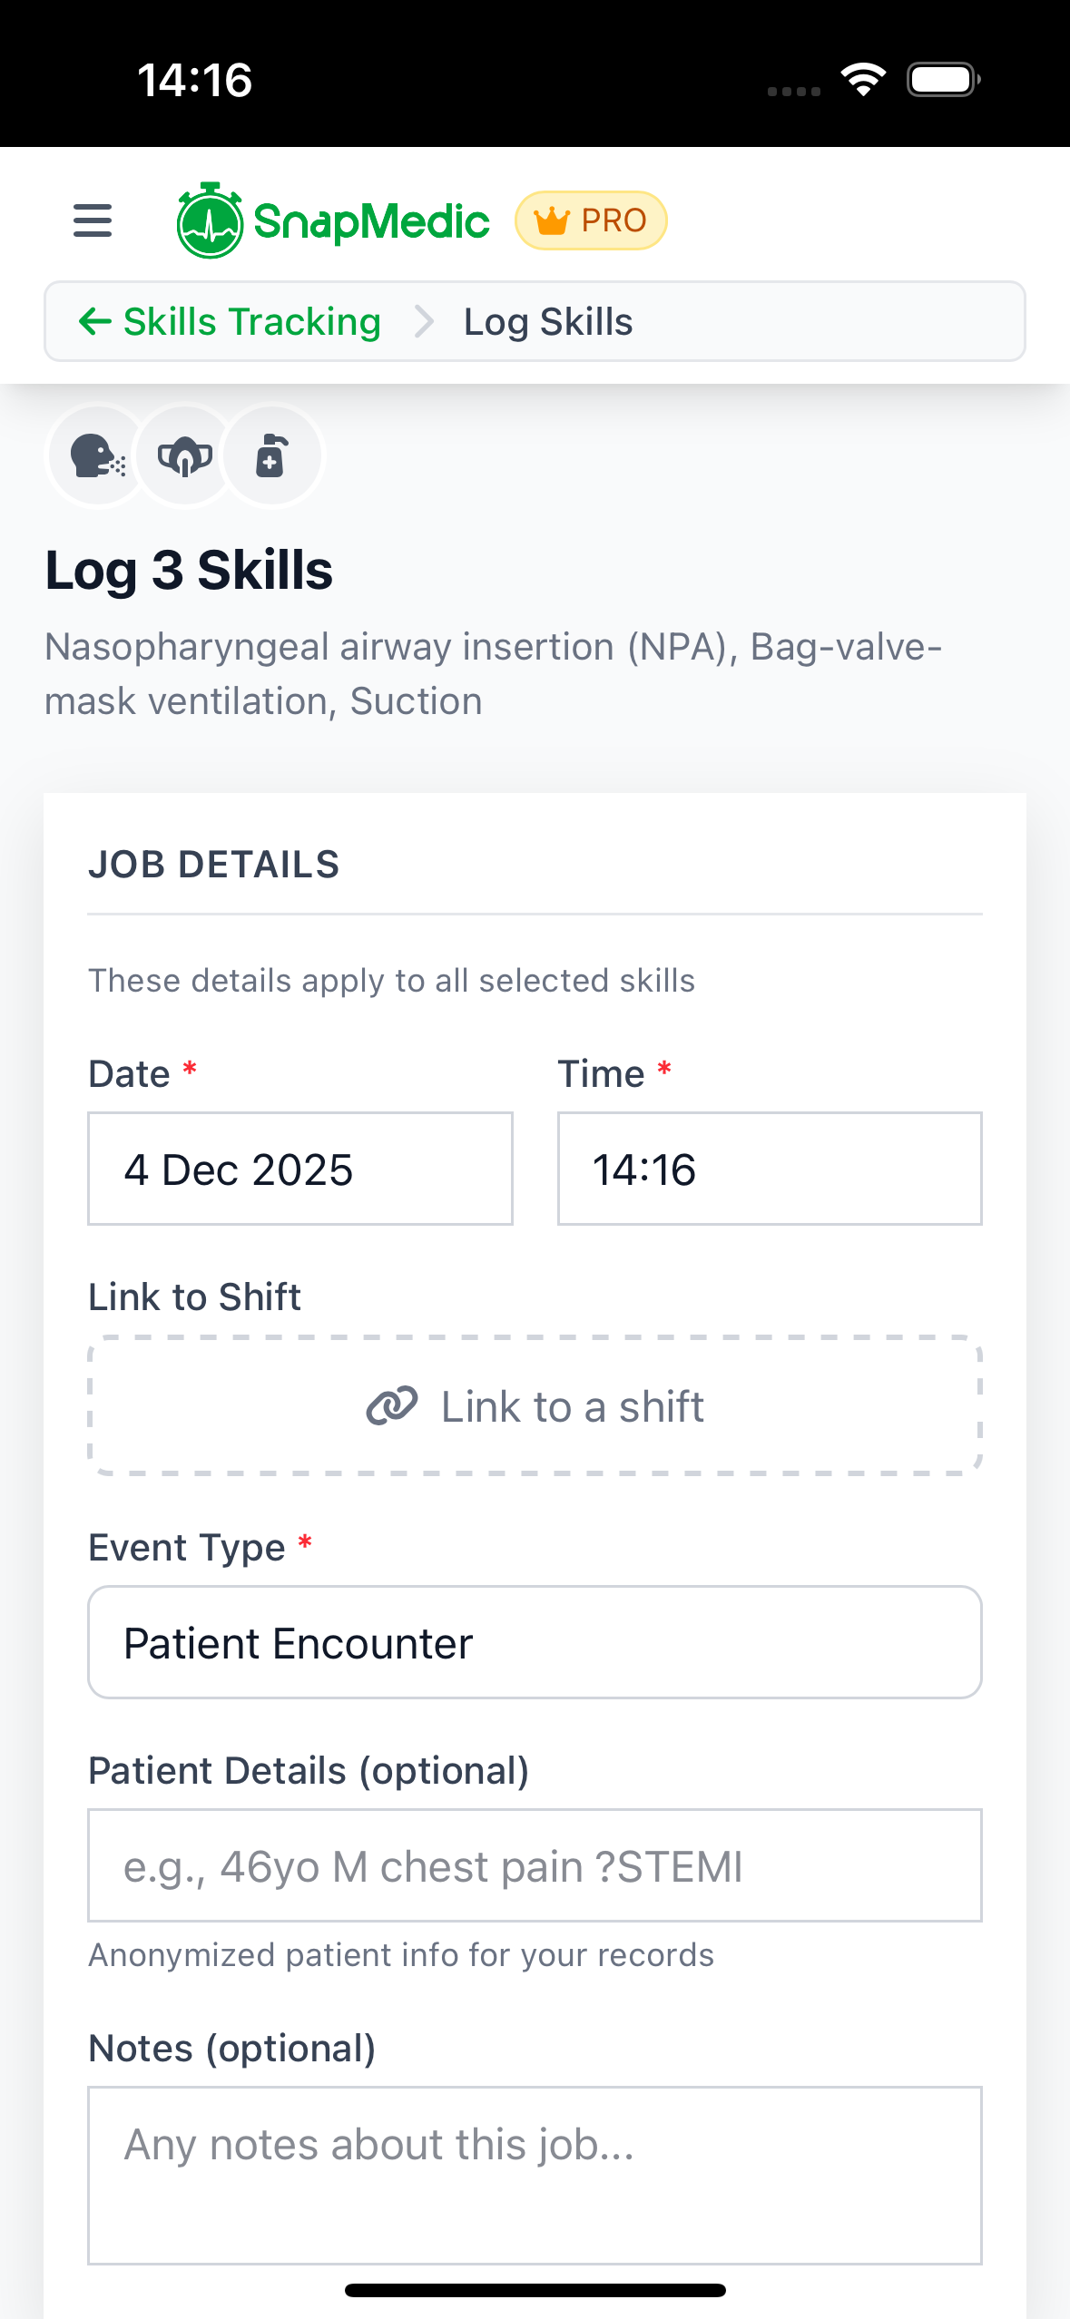The image size is (1070, 2319).
Task: Select the Log Skills breadcrumb item
Action: click(x=547, y=321)
